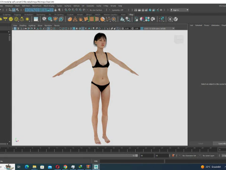This screenshot has height=170, width=226.
Task: Click the MEL command line input
Action: [132, 161]
